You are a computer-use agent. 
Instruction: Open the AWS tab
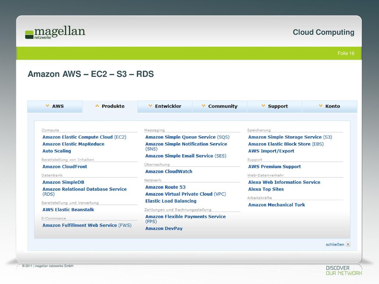(x=55, y=106)
